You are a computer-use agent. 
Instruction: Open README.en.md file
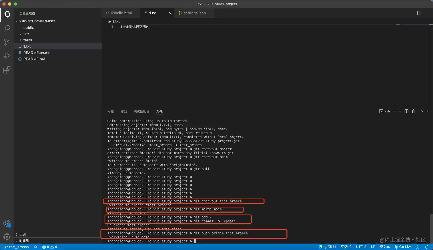tap(58, 53)
